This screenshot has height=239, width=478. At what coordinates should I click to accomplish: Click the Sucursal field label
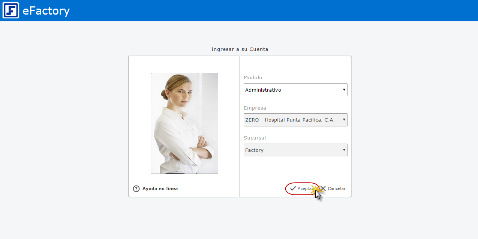(x=255, y=138)
